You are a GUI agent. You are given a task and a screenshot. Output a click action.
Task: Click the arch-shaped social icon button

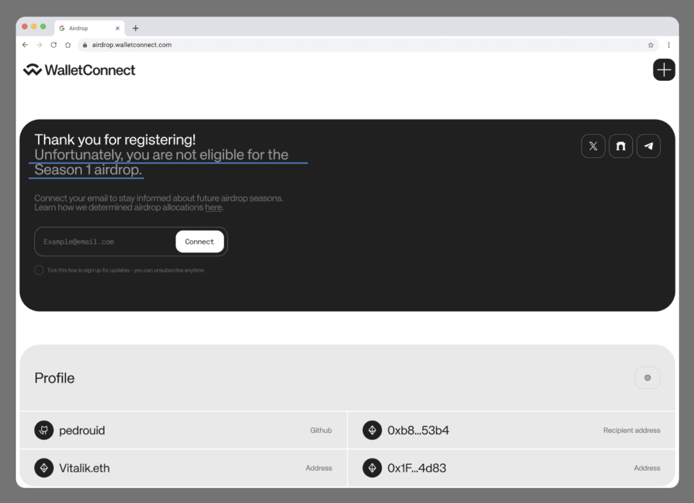[621, 146]
